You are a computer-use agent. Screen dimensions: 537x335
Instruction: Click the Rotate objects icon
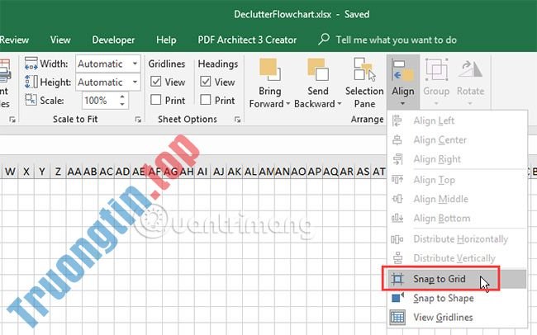[x=470, y=69]
